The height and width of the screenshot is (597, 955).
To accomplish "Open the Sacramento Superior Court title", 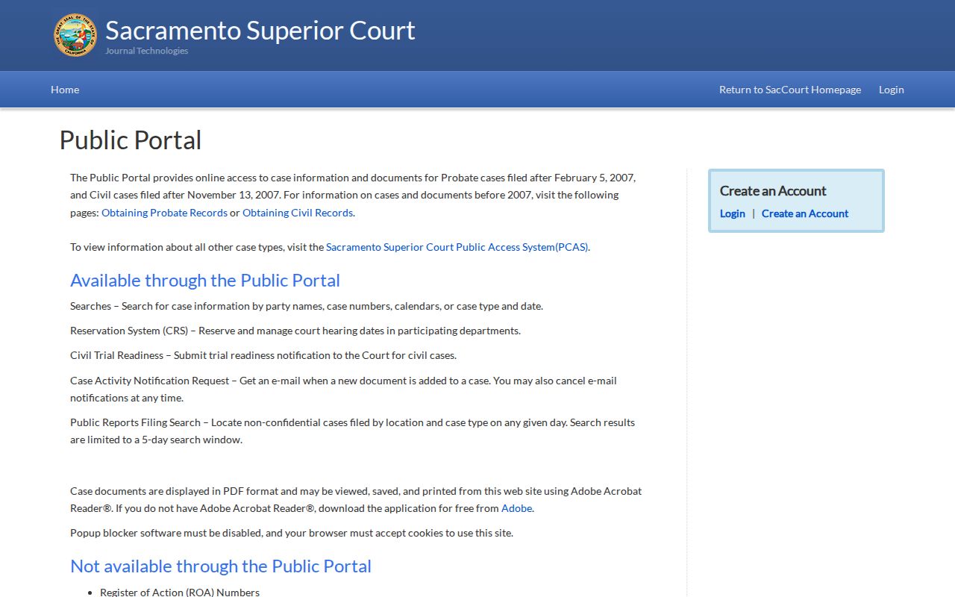I will [x=260, y=31].
